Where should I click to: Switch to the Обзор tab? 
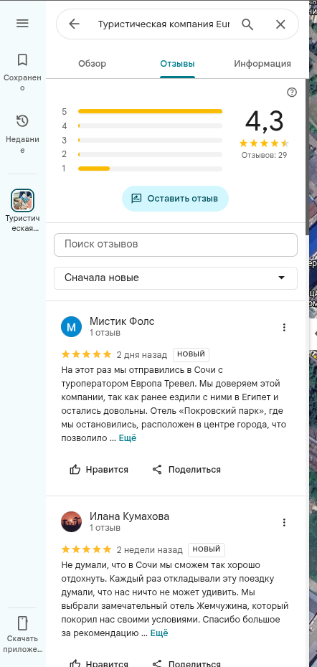93,64
